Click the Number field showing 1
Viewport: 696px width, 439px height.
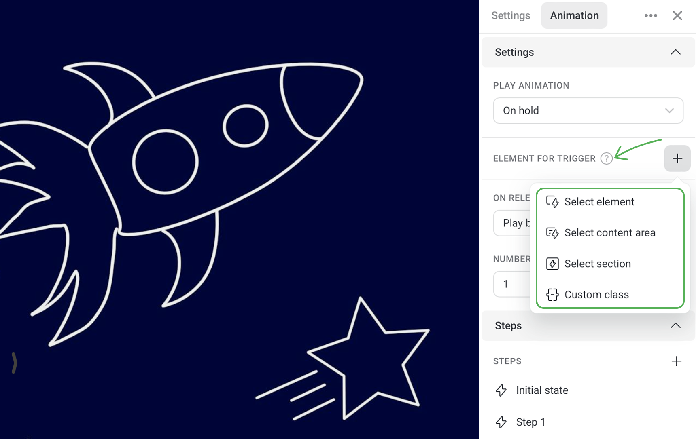(512, 284)
